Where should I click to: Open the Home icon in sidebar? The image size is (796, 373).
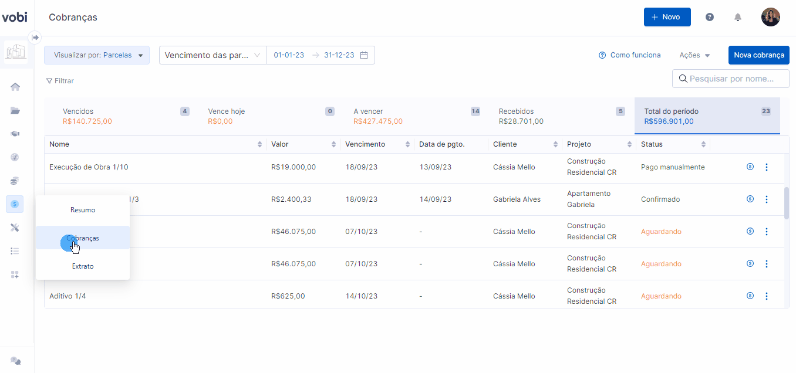(x=15, y=87)
